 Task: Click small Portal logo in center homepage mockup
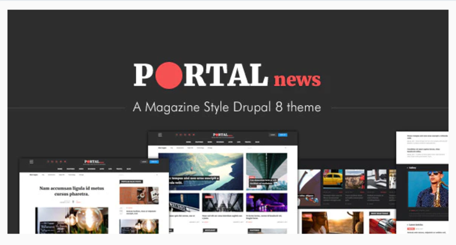tap(223, 135)
